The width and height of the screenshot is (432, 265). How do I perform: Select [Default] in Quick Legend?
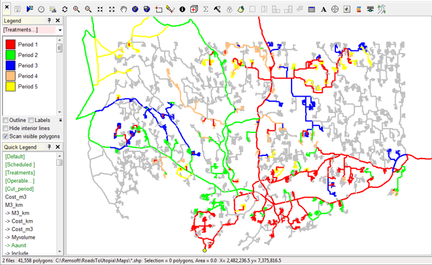point(15,157)
